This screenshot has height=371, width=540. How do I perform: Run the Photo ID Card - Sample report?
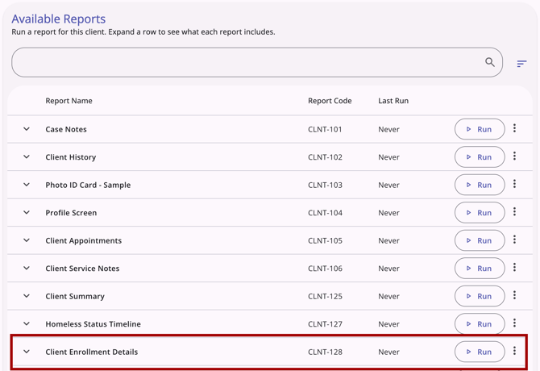coord(480,185)
